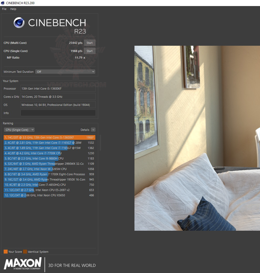Image resolution: width=260 pixels, height=273 pixels.
Task: Select ranking row 7 Xeon W-3265M
Action: pyautogui.click(x=49, y=169)
